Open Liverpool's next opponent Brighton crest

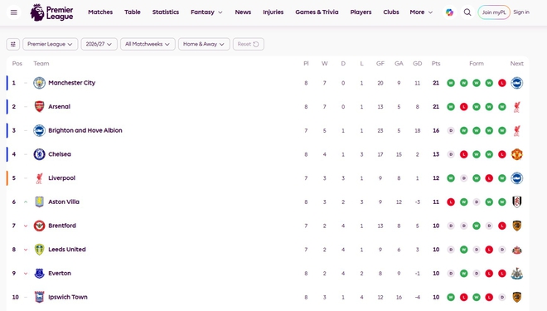point(516,178)
